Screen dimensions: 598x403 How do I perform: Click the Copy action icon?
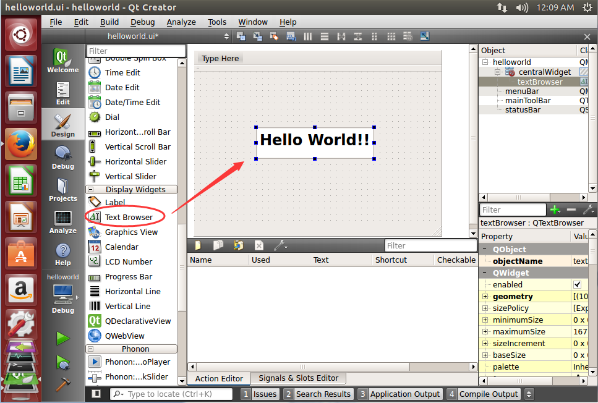pos(218,245)
